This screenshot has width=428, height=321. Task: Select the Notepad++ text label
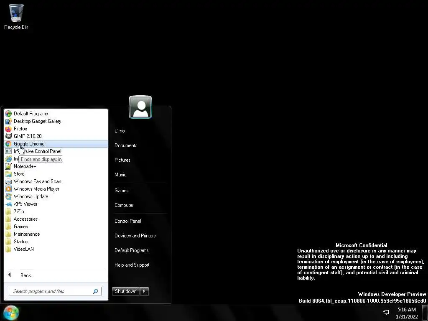coord(25,166)
